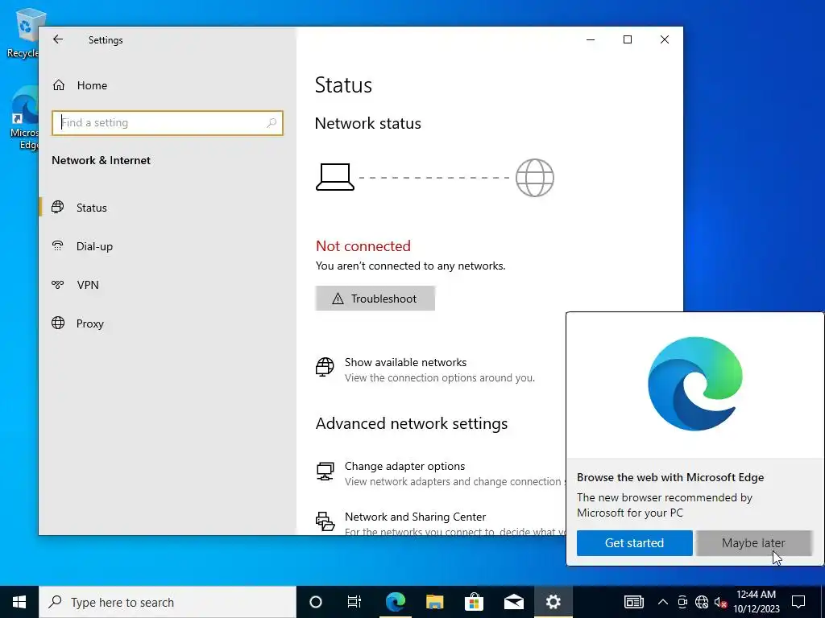
Task: Click the "Not connected" status text
Action: (363, 246)
